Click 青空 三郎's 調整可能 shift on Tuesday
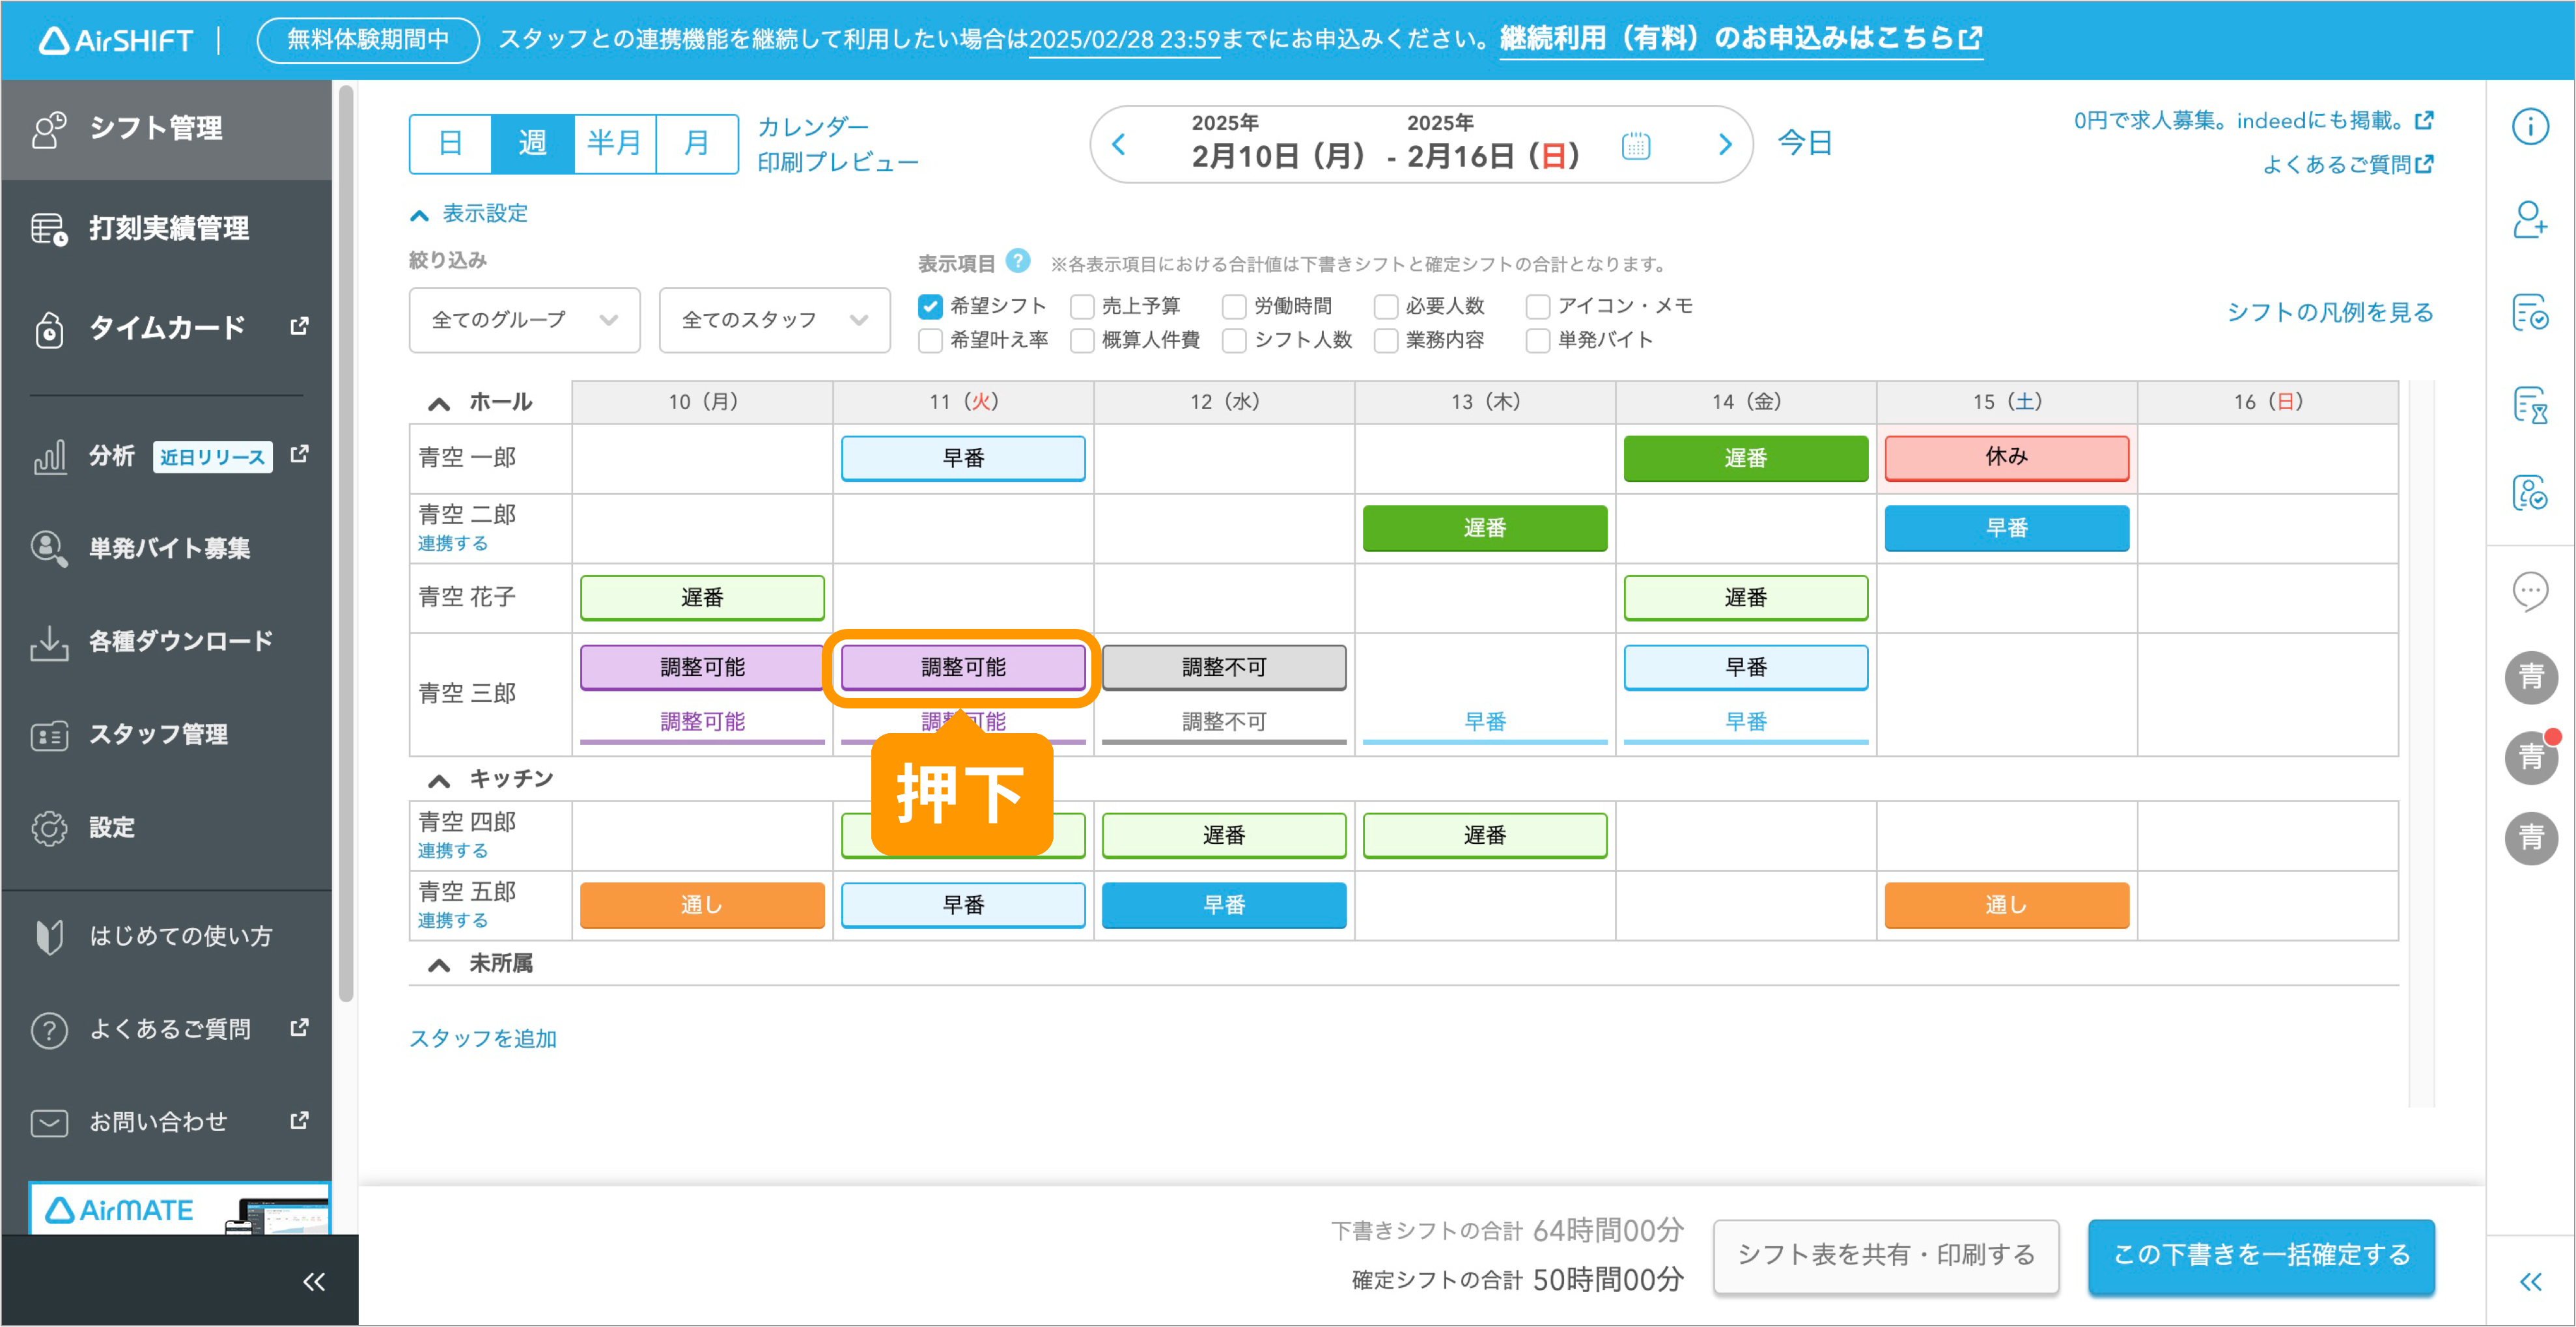The height and width of the screenshot is (1327, 2576). (x=963, y=667)
